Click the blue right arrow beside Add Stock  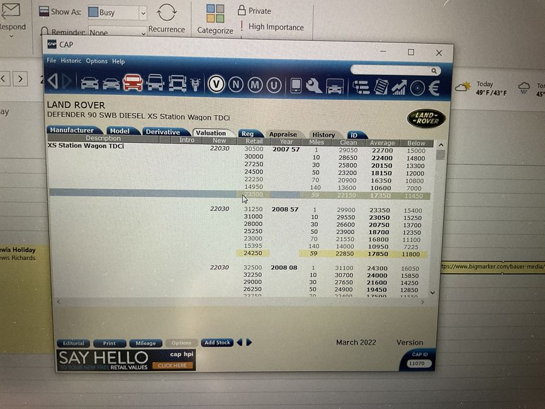(x=249, y=342)
